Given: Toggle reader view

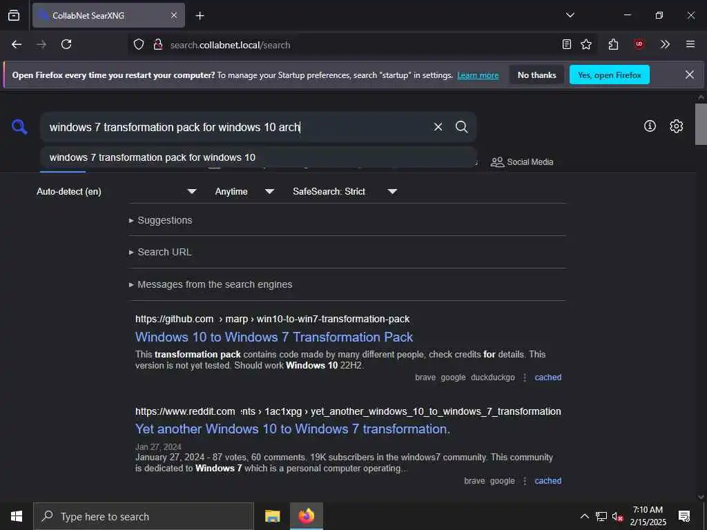Looking at the screenshot, I should coord(567,44).
